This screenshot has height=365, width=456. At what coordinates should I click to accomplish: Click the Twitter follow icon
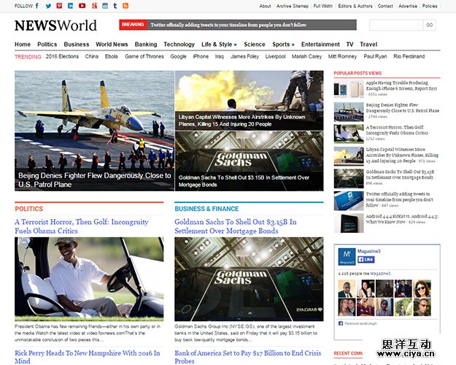(48, 6)
